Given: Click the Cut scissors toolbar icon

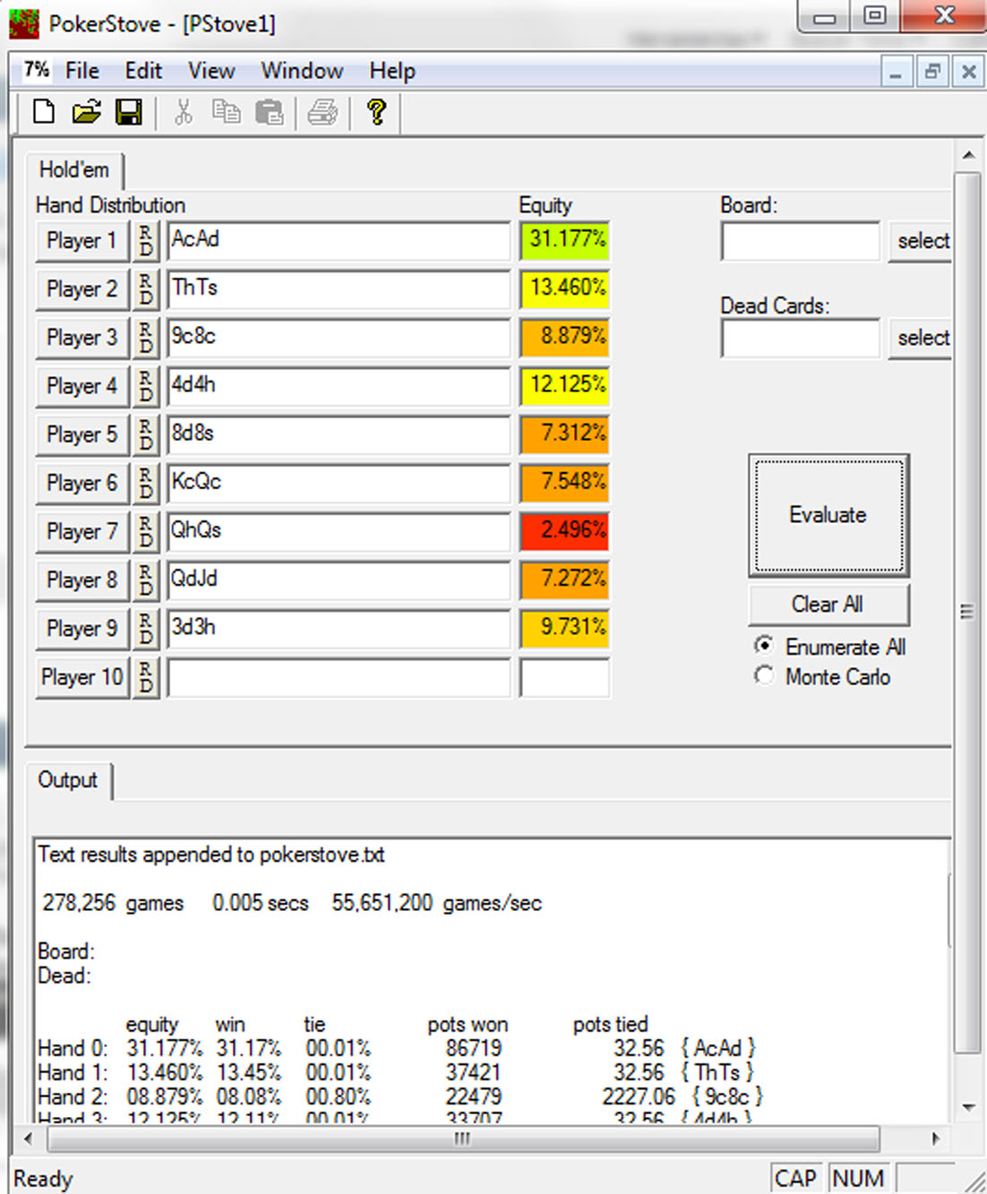Looking at the screenshot, I should (184, 112).
